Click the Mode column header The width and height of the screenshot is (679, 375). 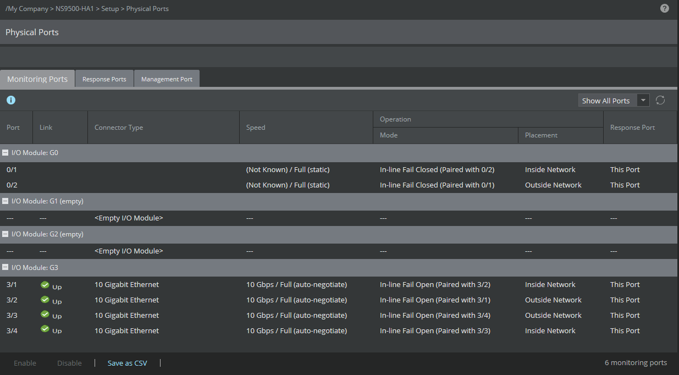tap(445, 135)
